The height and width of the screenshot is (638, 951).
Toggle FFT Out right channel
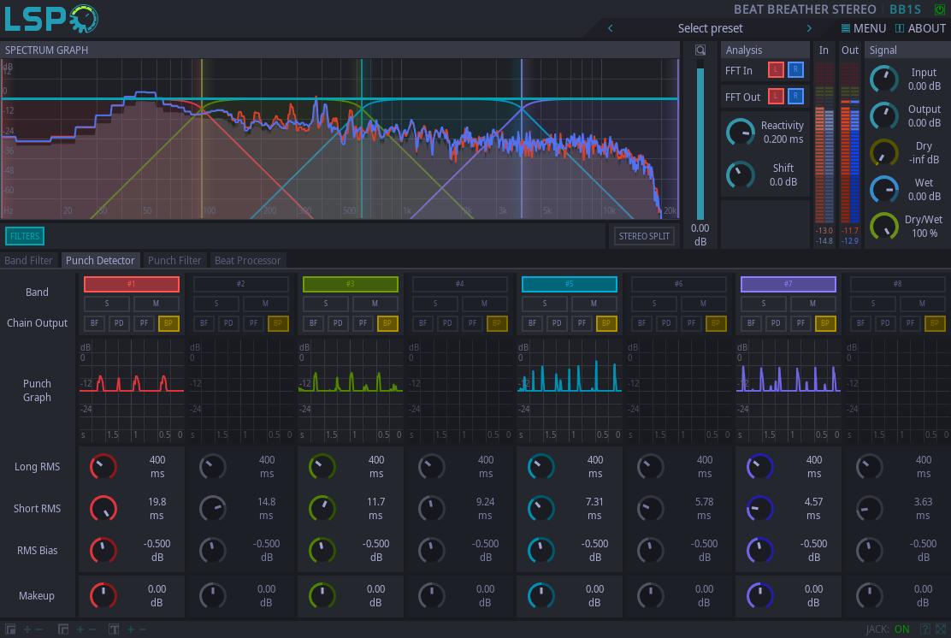tap(795, 97)
